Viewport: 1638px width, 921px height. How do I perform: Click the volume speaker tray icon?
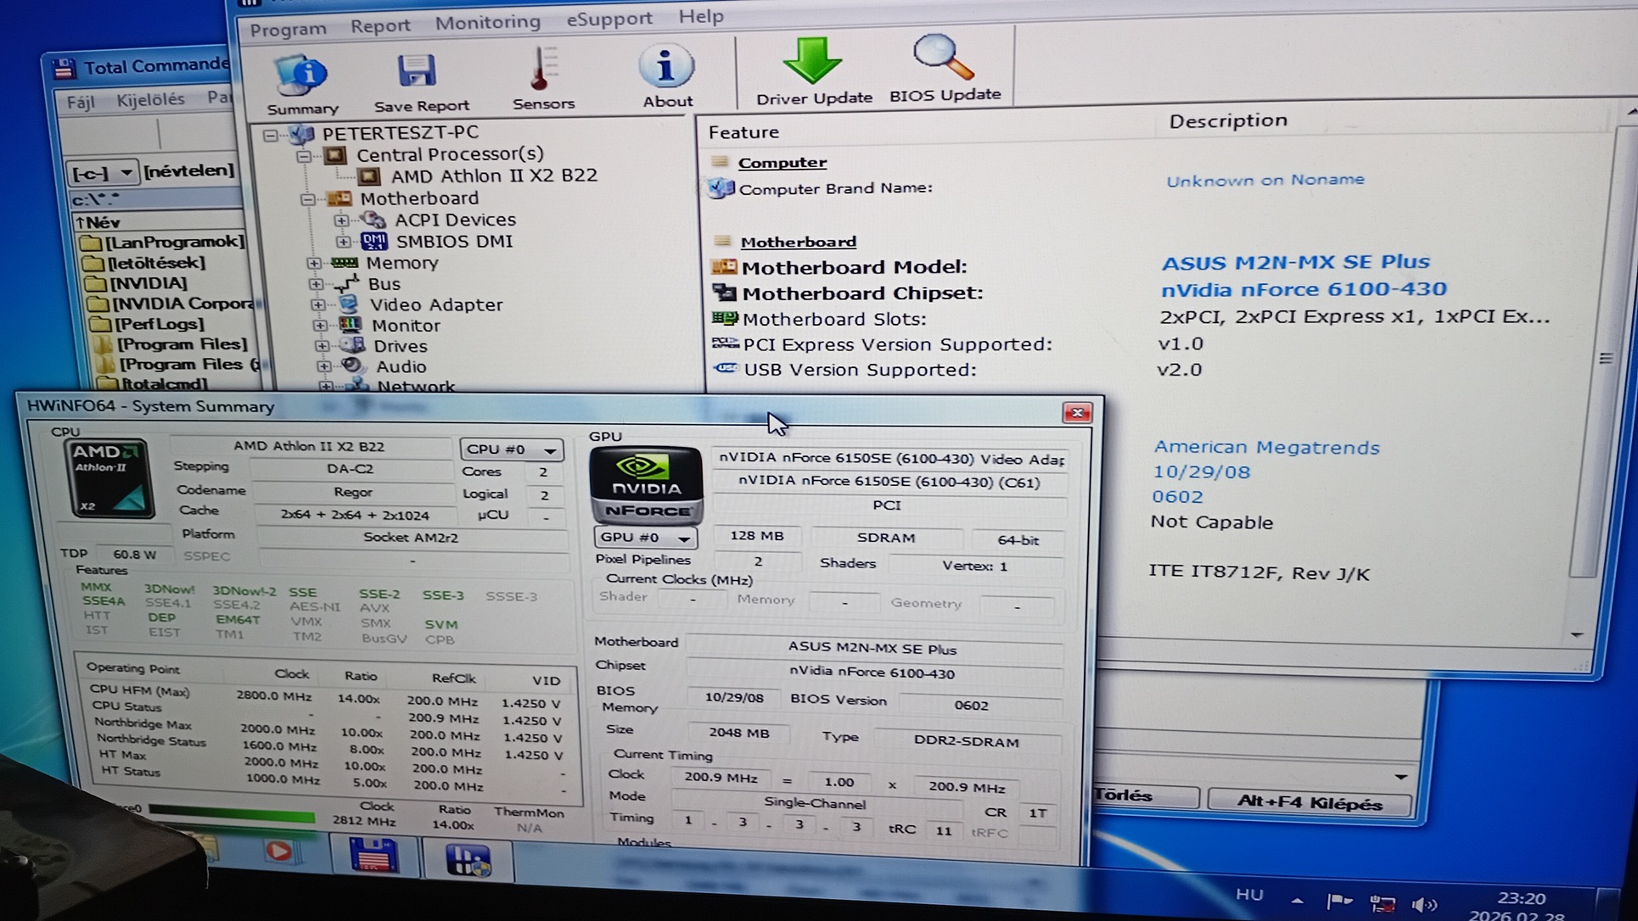click(x=1424, y=904)
